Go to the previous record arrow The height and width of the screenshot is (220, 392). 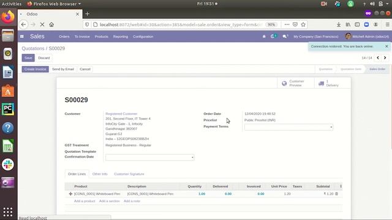(x=378, y=57)
